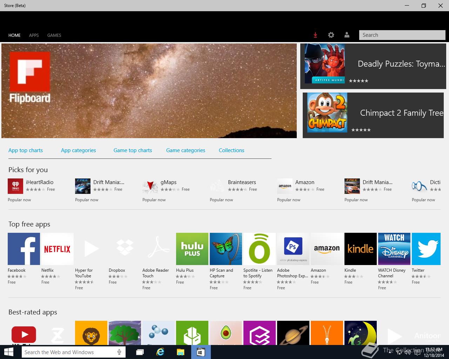Open WATCH Disney Channel tile
The height and width of the screenshot is (359, 449).
click(394, 249)
